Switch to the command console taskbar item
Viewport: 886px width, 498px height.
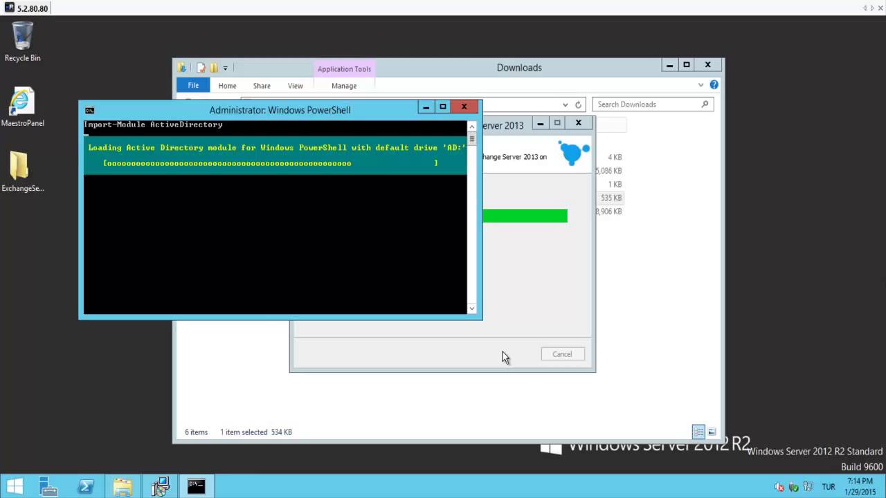tap(197, 486)
